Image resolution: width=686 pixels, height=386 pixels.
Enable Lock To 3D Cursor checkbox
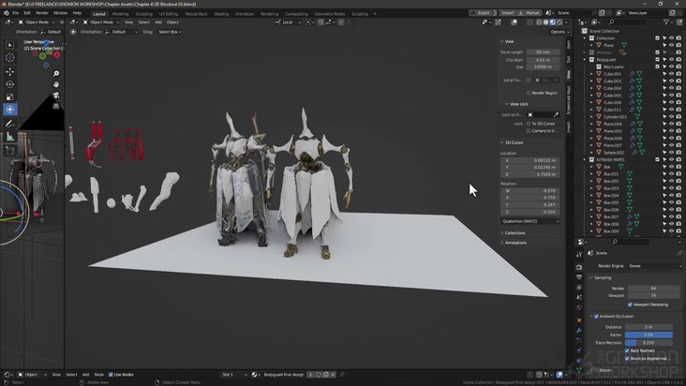point(529,124)
